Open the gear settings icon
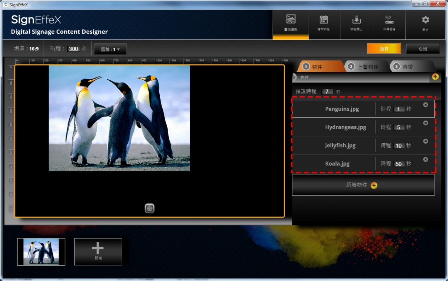The width and height of the screenshot is (448, 281). [x=425, y=23]
